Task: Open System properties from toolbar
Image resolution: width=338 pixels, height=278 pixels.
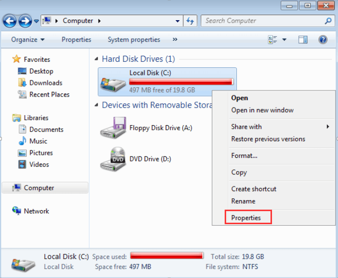Action: point(134,40)
